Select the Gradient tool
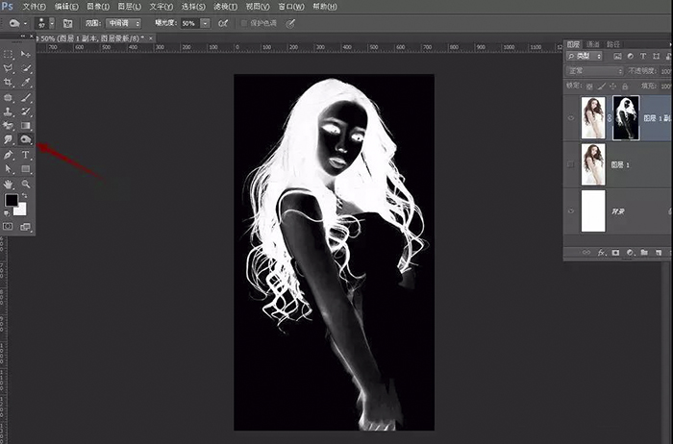Image resolution: width=673 pixels, height=444 pixels. point(26,126)
